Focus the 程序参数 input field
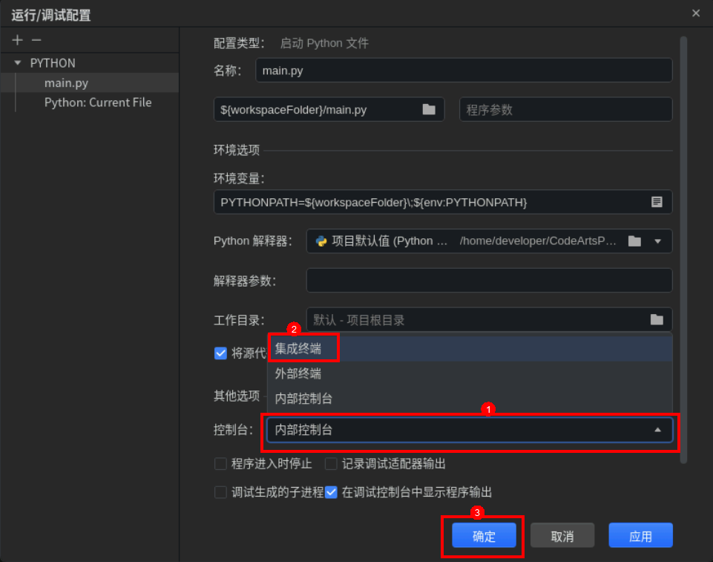 (x=565, y=110)
